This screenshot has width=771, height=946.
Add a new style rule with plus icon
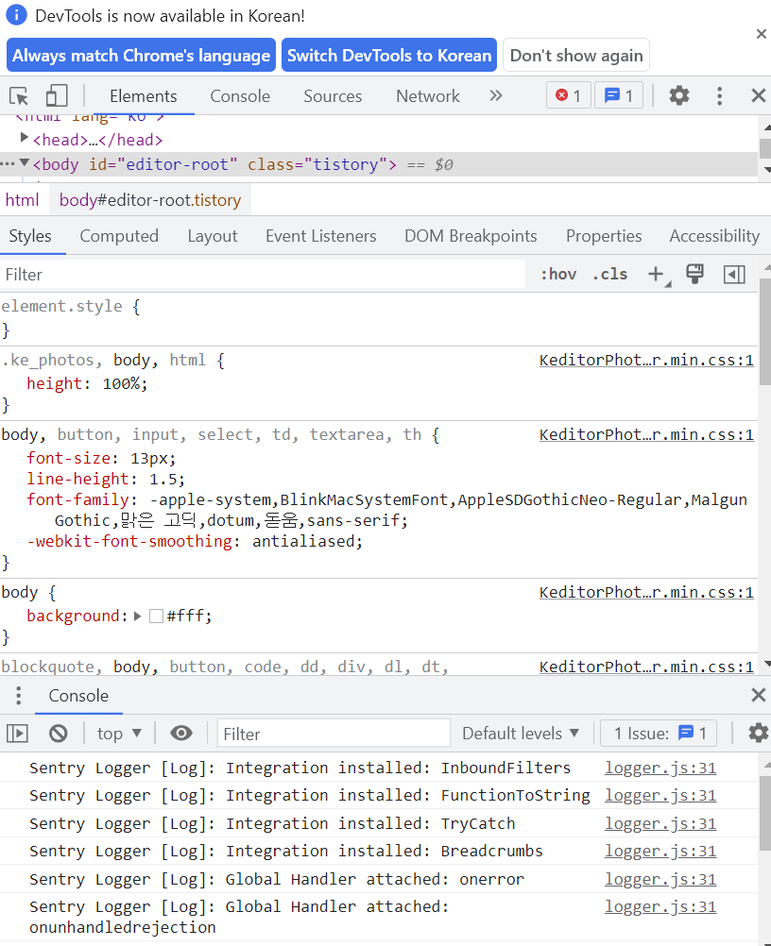657,275
